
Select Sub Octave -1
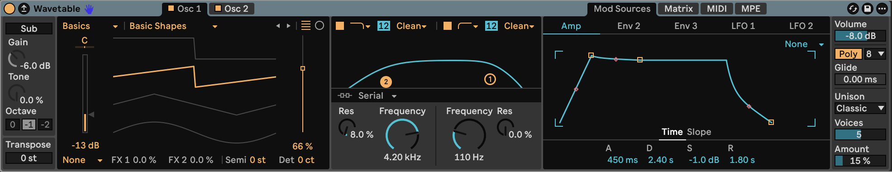[x=29, y=124]
